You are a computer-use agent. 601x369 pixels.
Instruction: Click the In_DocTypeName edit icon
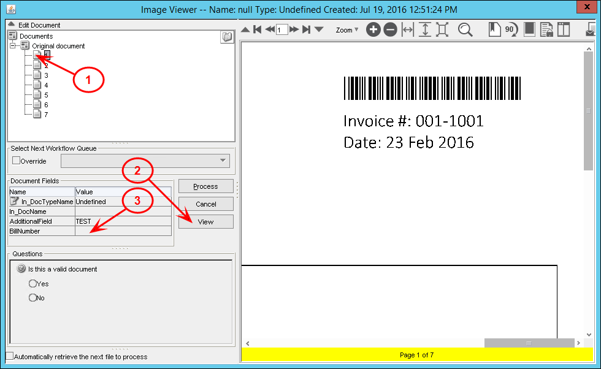point(14,201)
